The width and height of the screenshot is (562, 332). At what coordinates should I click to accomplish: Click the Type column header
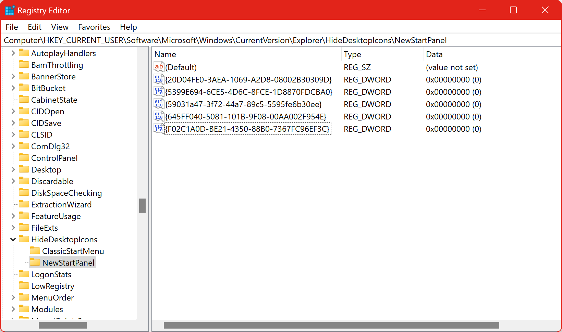coord(382,54)
